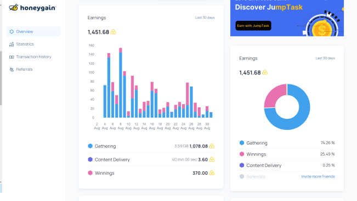Click credits icon next to 1,078.08
The width and height of the screenshot is (357, 201).
(x=212, y=146)
